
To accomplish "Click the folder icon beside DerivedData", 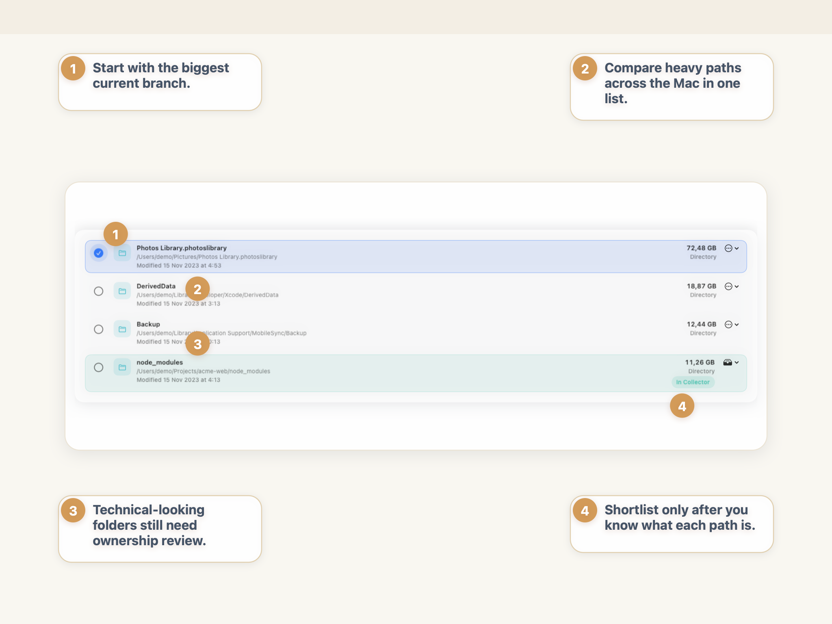I will [122, 291].
